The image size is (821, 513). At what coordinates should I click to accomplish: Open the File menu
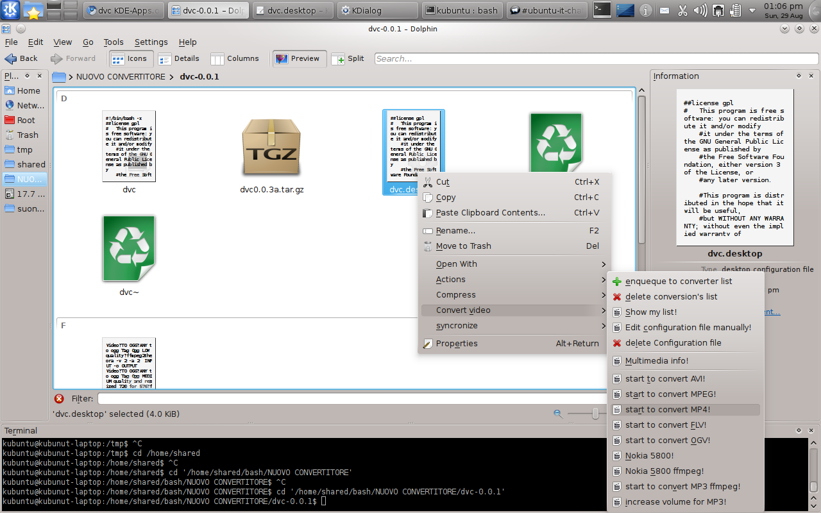pos(12,42)
